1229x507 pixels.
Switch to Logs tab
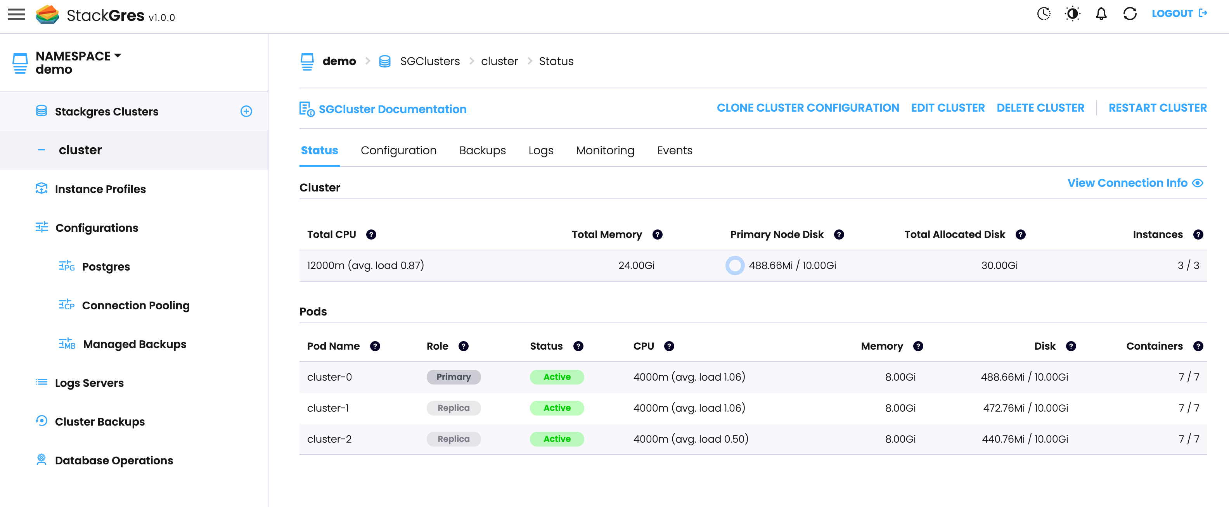click(x=540, y=150)
